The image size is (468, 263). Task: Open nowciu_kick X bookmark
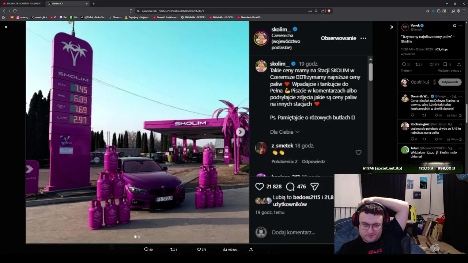(x=39, y=17)
